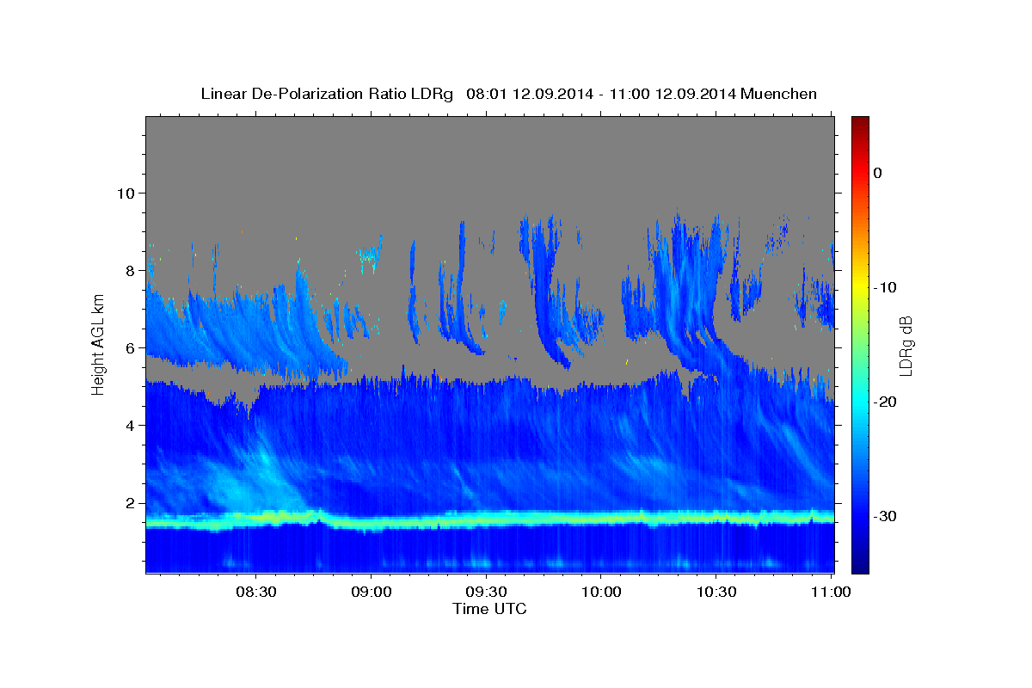This screenshot has height=688, width=1032.
Task: Click the 'Height AGL km' axis label
Action: pyautogui.click(x=99, y=344)
